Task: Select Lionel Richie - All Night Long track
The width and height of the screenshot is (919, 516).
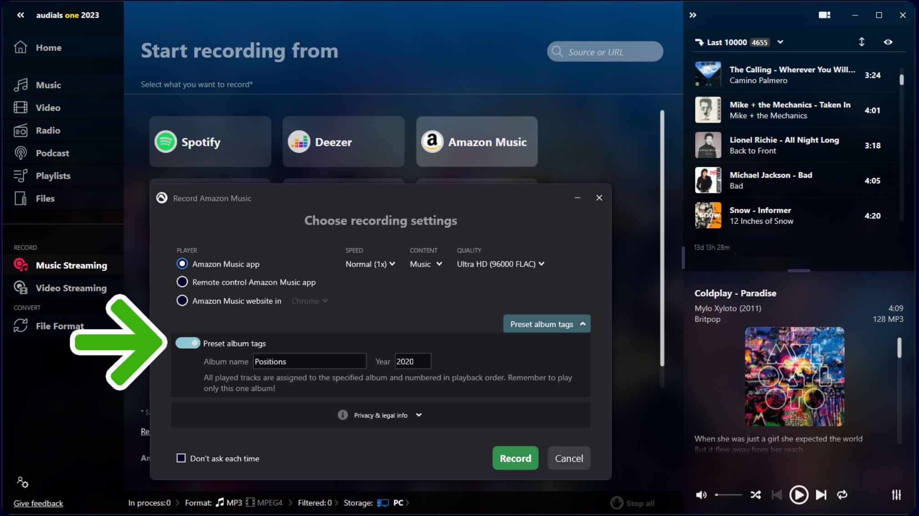Action: tap(795, 145)
